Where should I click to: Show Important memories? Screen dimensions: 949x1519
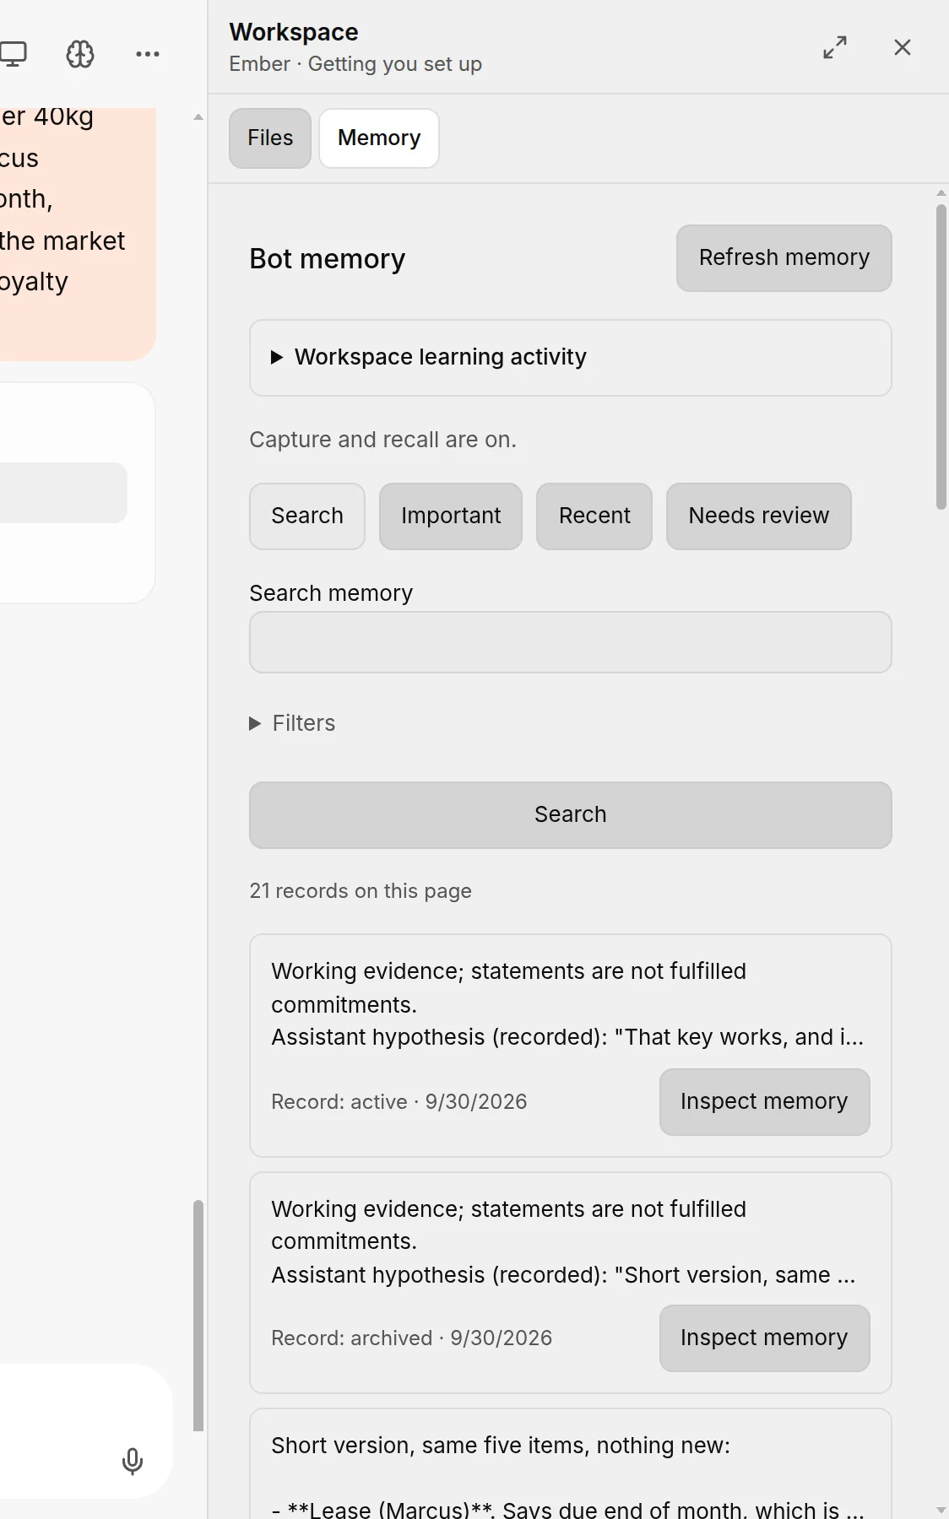click(x=451, y=516)
